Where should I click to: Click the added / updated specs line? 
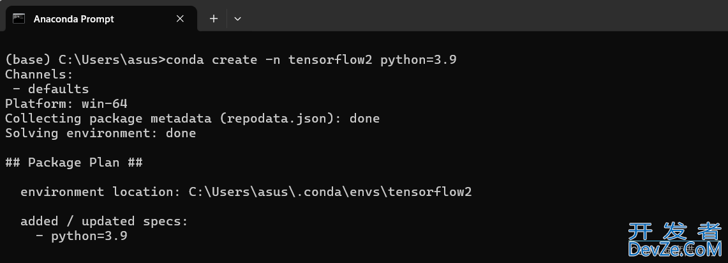point(104,221)
